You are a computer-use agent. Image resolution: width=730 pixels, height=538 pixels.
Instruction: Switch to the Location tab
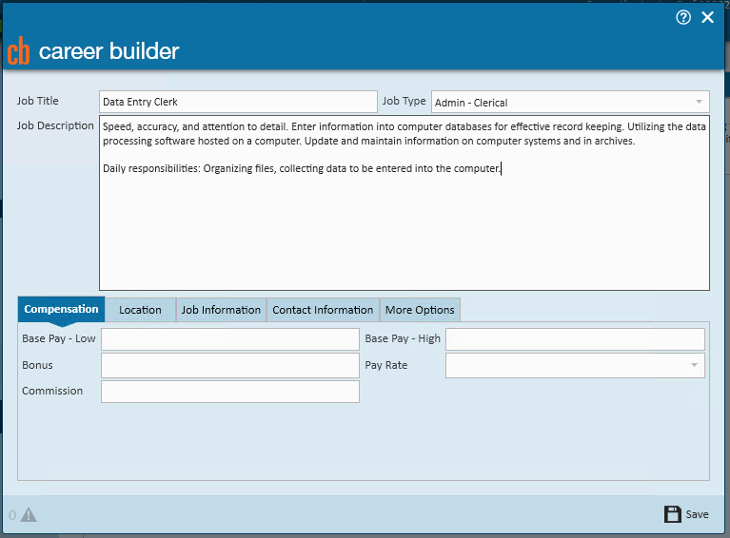click(140, 310)
